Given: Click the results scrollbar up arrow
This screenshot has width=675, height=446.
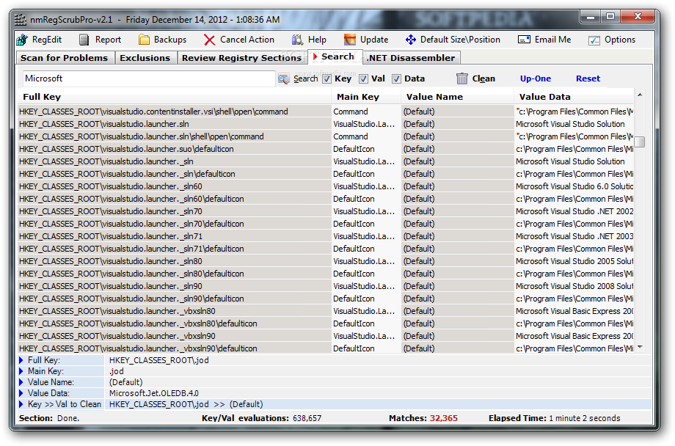Looking at the screenshot, I should (x=640, y=95).
